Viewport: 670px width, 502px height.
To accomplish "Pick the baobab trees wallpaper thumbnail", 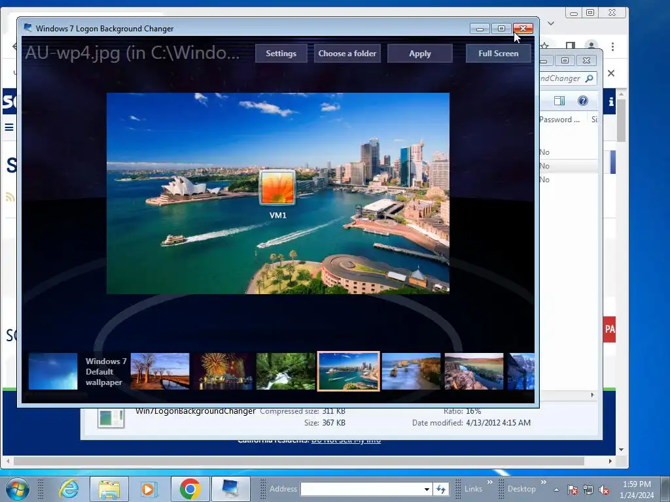I will [160, 371].
